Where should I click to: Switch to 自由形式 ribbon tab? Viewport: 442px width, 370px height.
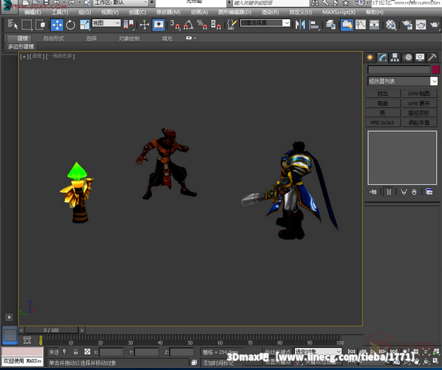54,39
